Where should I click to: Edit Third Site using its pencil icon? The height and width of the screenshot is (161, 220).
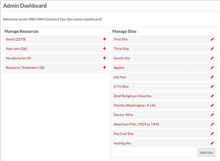click(212, 49)
